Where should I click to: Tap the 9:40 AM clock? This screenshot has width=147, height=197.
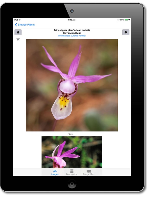pos(72,20)
